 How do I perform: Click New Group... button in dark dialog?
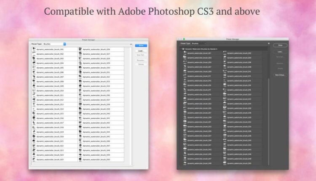[x=280, y=75]
